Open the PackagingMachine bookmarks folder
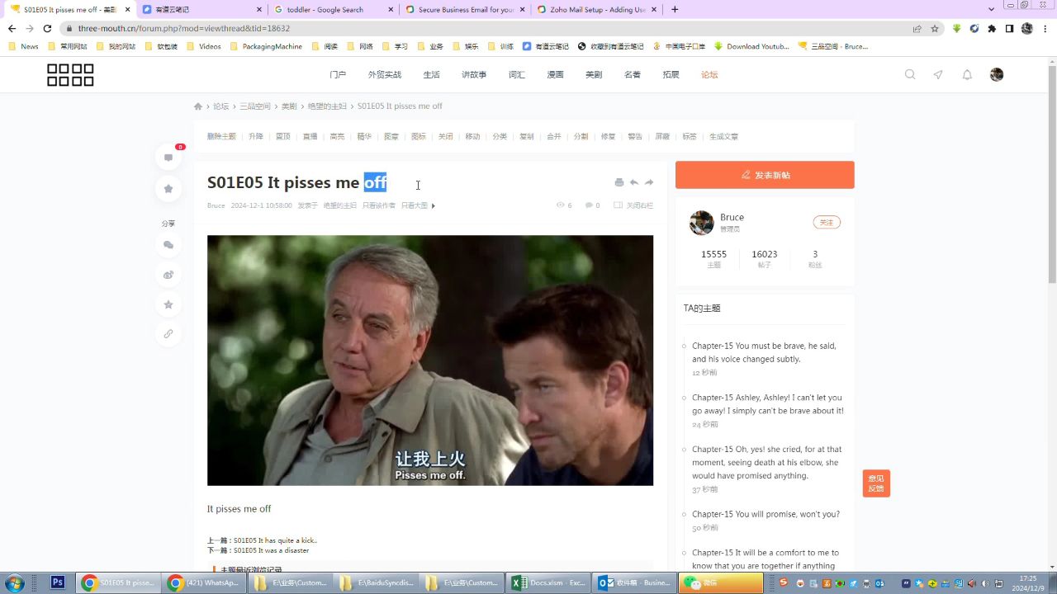Screen dimensions: 1057x594 click(266, 46)
